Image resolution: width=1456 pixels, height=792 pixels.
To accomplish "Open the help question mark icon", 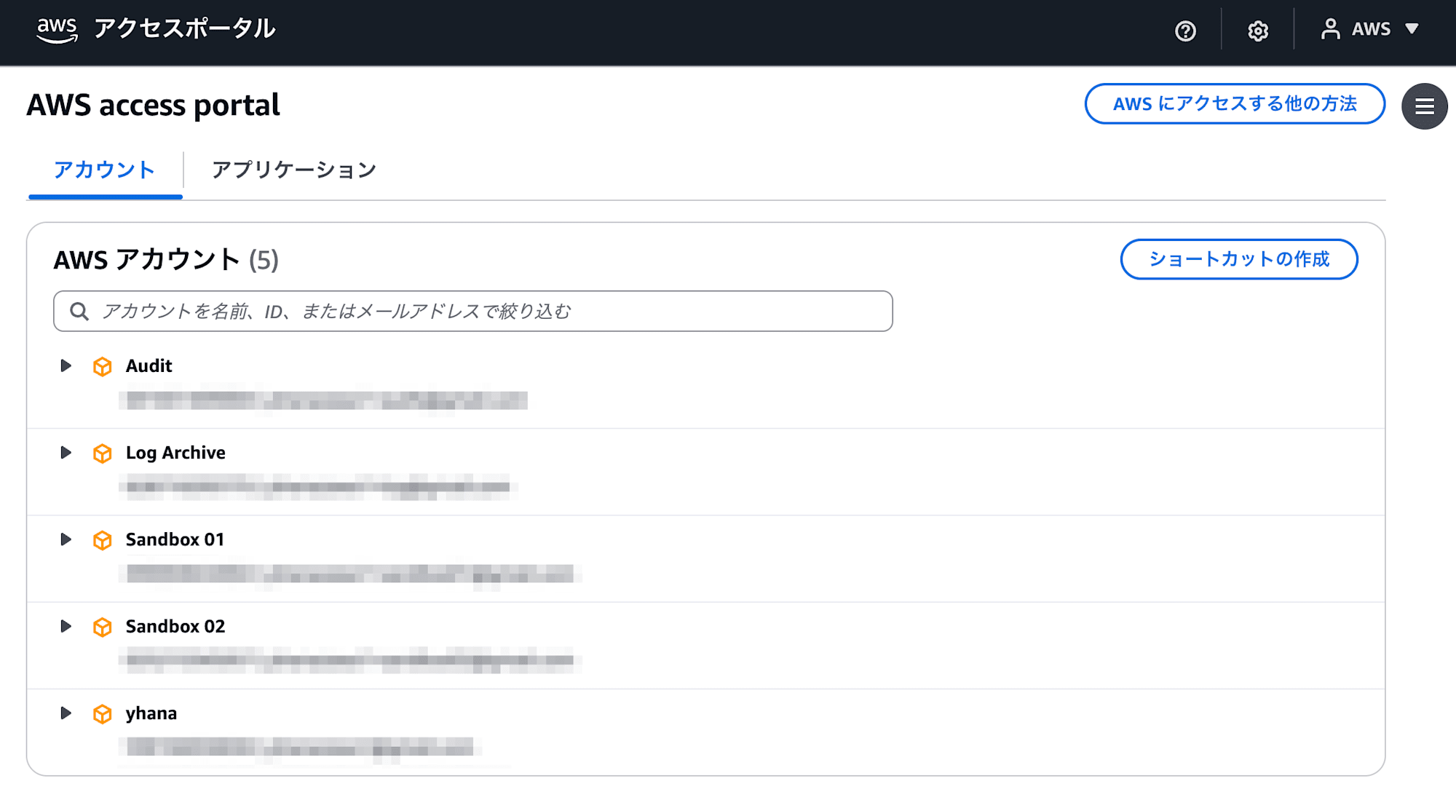I will (x=1185, y=31).
